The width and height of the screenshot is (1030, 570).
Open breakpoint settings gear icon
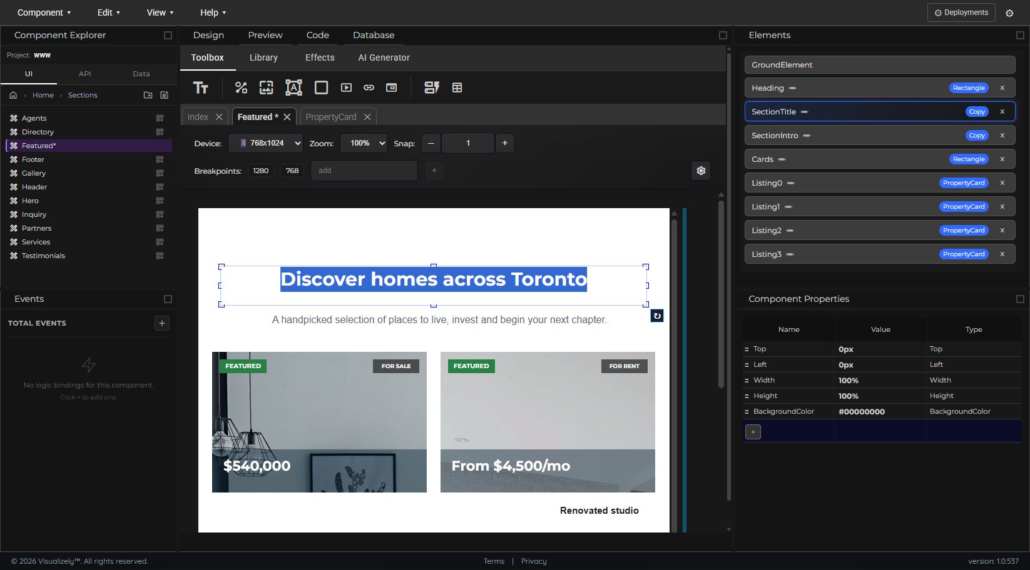coord(701,171)
